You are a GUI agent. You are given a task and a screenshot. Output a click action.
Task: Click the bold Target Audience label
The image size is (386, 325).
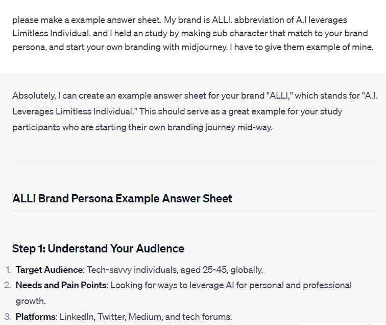pos(49,270)
